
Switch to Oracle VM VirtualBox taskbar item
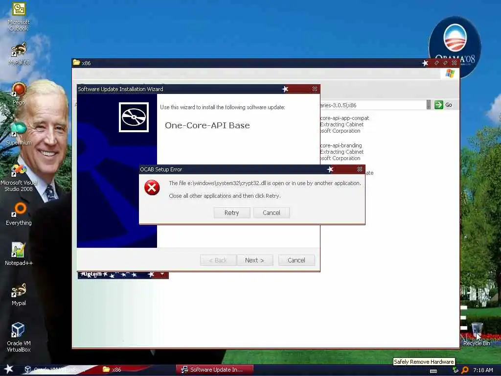[54, 370]
